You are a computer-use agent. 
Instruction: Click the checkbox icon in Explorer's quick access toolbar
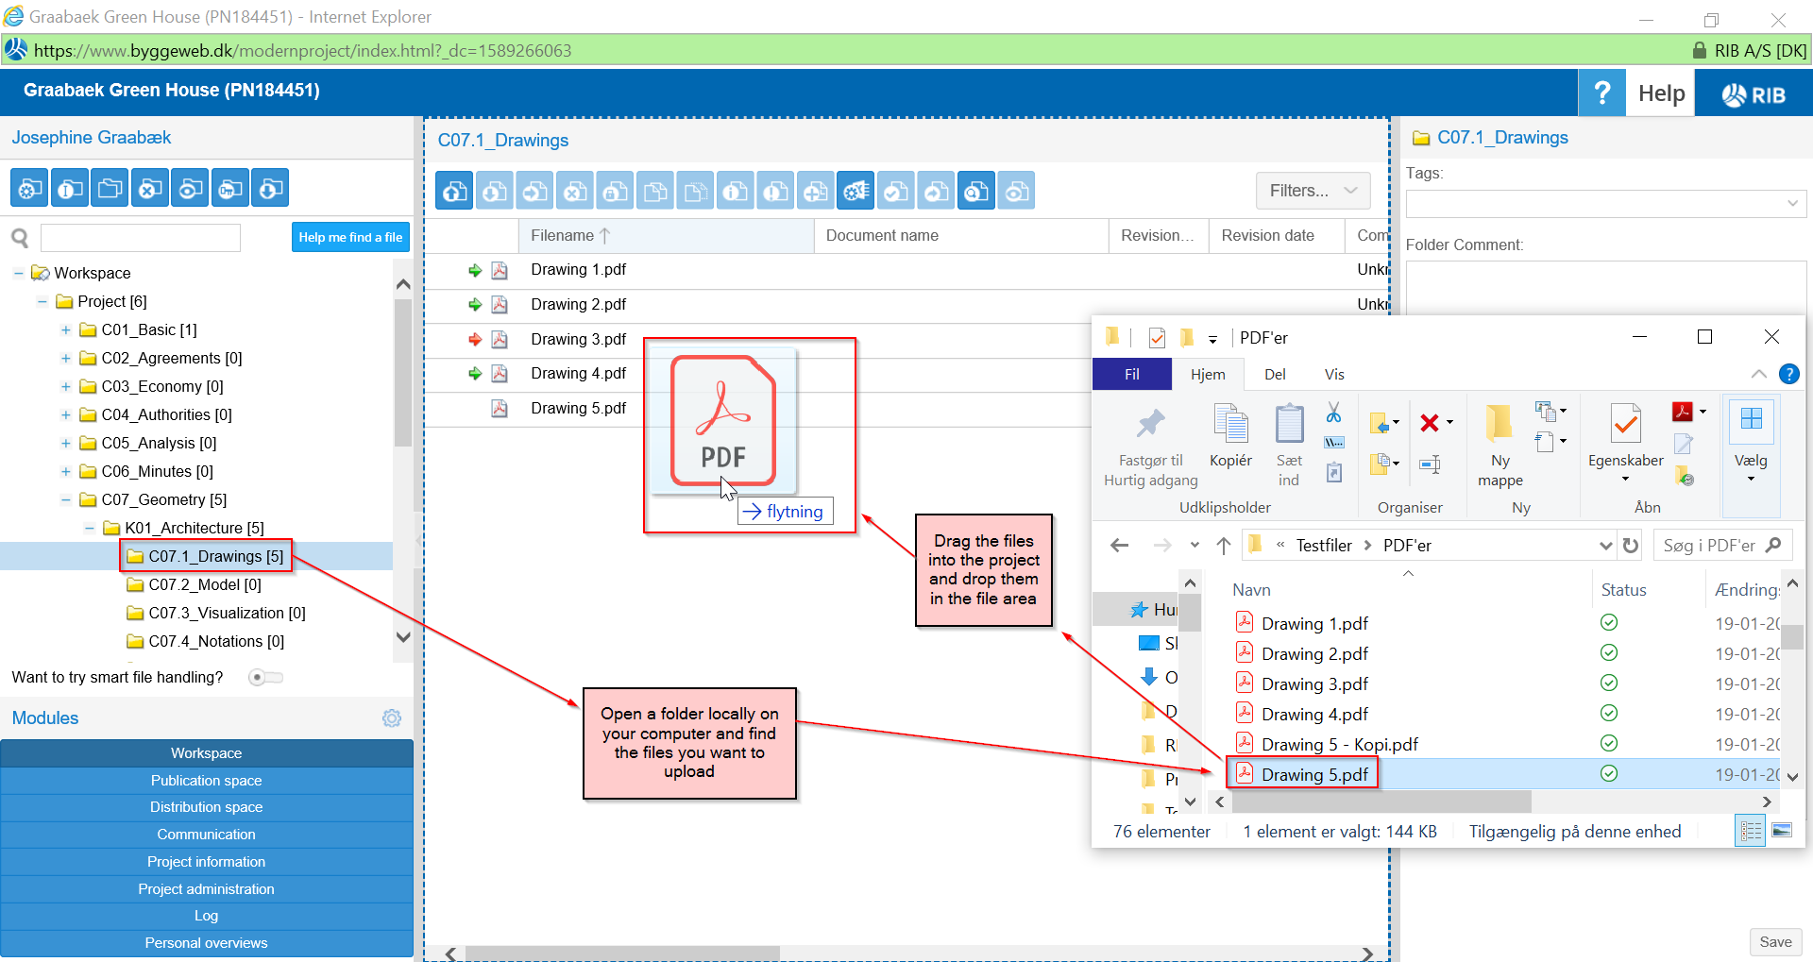[1156, 337]
